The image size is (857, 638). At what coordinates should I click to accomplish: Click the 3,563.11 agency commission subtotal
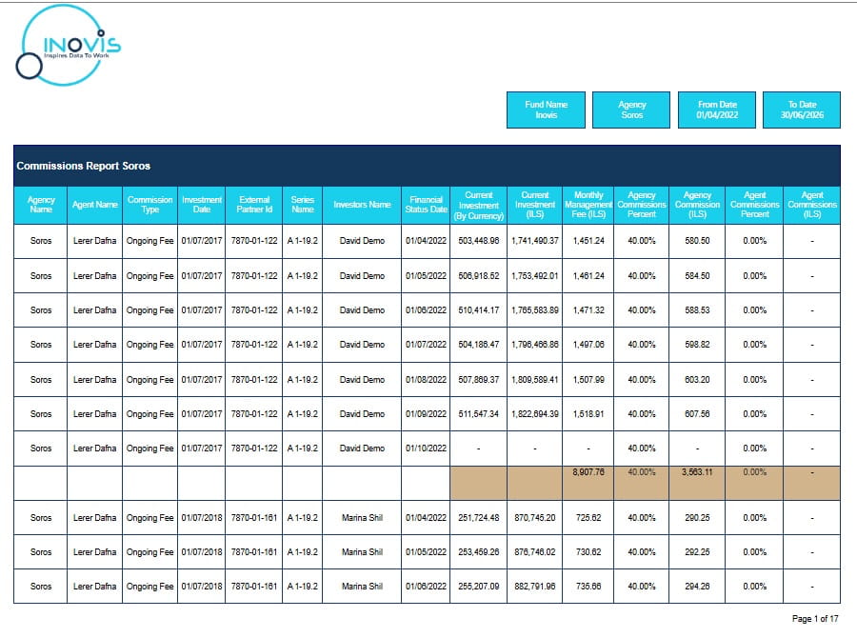(x=697, y=470)
